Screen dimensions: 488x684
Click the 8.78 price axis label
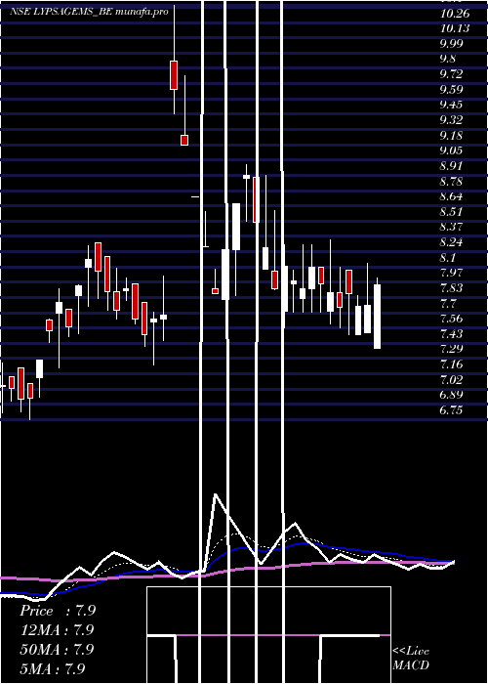451,181
